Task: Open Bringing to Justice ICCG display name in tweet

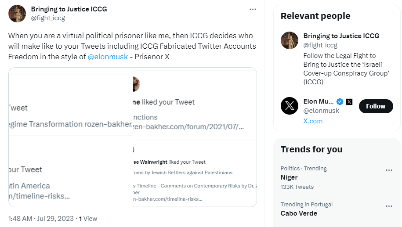Action: (x=69, y=9)
